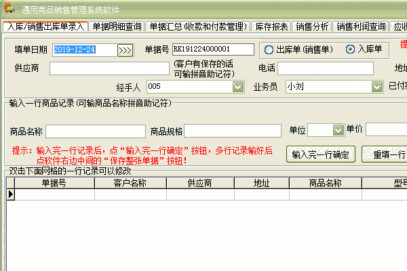Viewport: 407px width, 271px height.
Task: Click the empty 单据号 cell in first row
Action: tap(54, 194)
